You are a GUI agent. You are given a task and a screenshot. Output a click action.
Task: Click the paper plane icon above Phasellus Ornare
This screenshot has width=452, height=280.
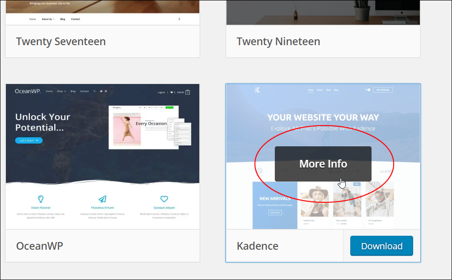(103, 199)
